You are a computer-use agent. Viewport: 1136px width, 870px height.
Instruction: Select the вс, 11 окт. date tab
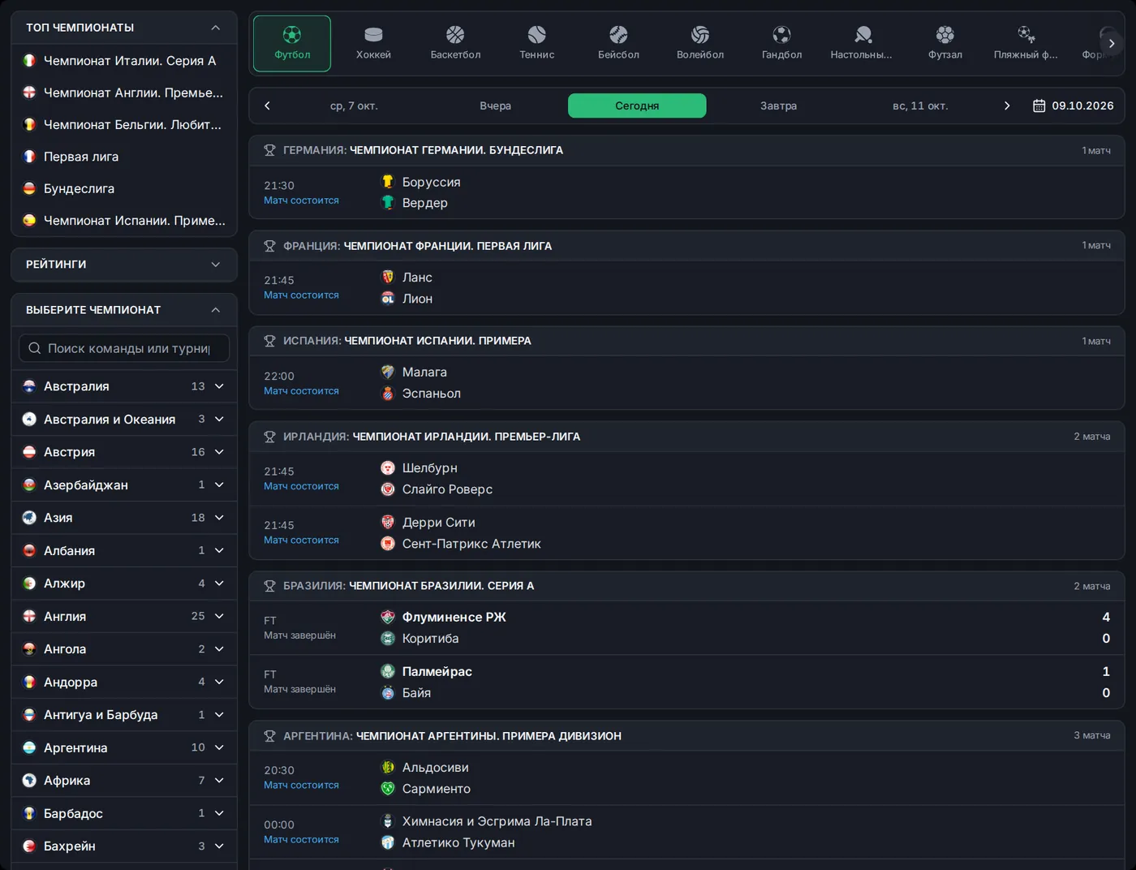(920, 106)
